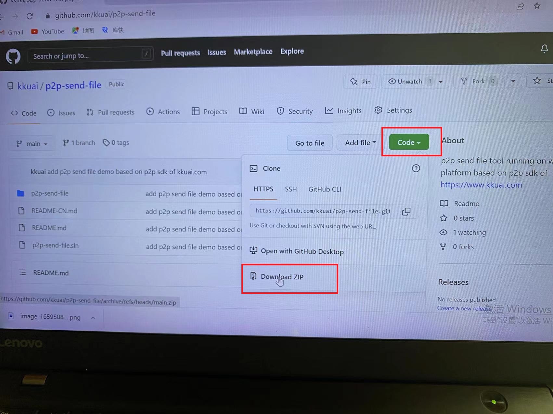Collapse the green Code dropdown button

(409, 142)
